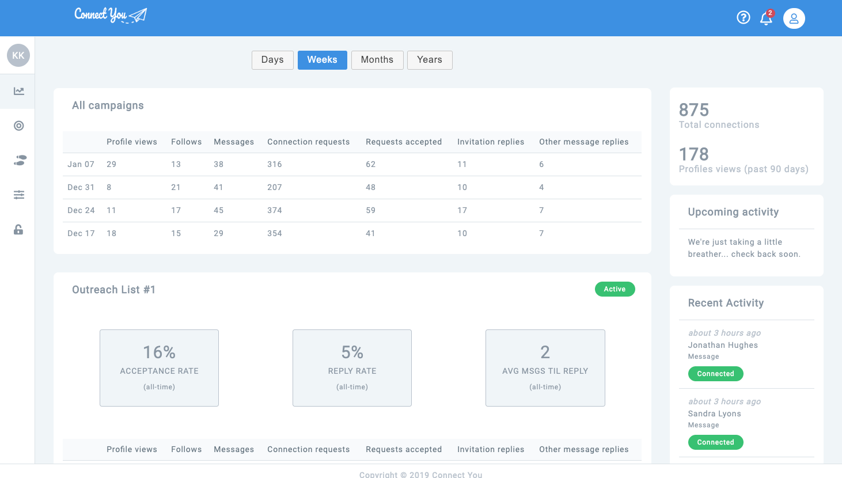Click the Profiles views past 90 days label
842x478 pixels.
[x=744, y=169]
